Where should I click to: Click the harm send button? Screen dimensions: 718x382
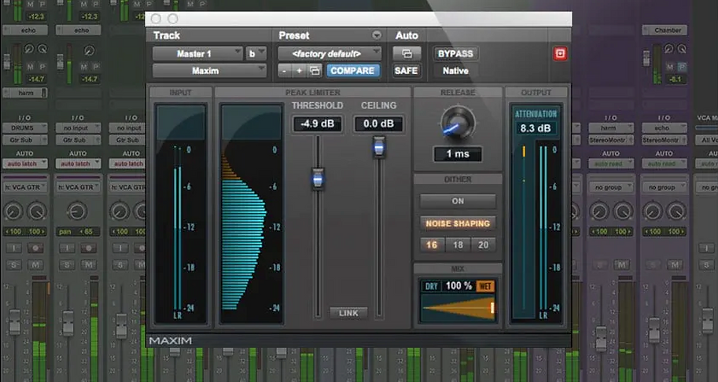tap(25, 93)
